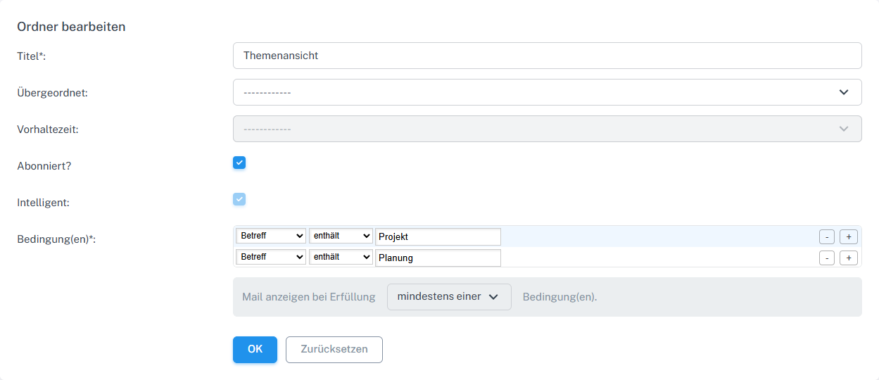Open the disabled Vorhaltezeit dropdown

(x=547, y=129)
